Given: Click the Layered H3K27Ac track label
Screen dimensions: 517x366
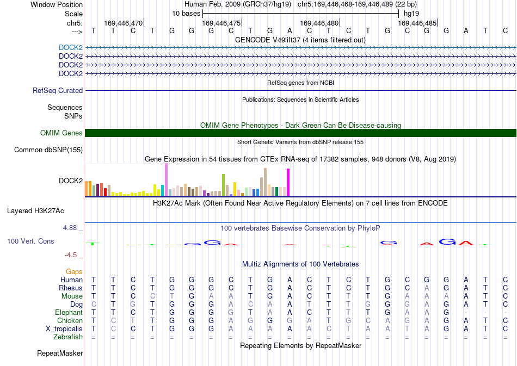Looking at the screenshot, I should pyautogui.click(x=35, y=210).
